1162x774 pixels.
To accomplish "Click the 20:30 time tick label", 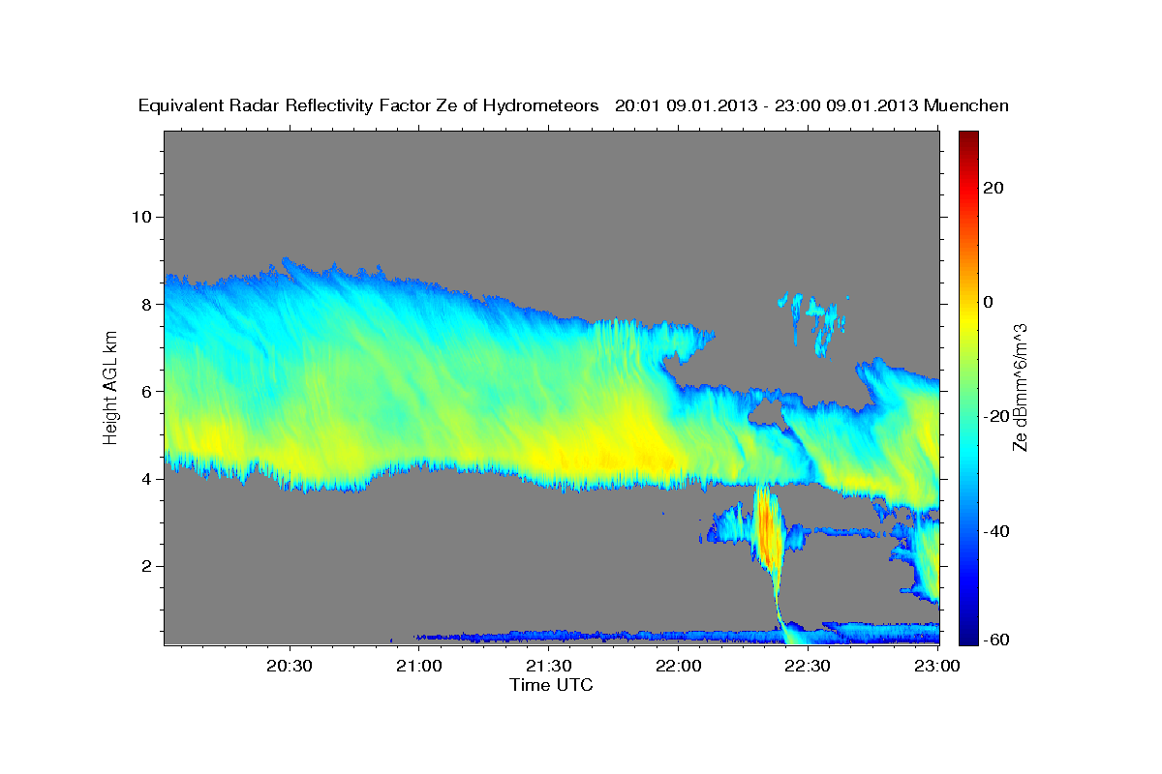I will tap(290, 666).
